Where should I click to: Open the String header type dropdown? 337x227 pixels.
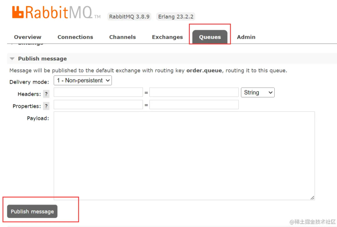(258, 93)
